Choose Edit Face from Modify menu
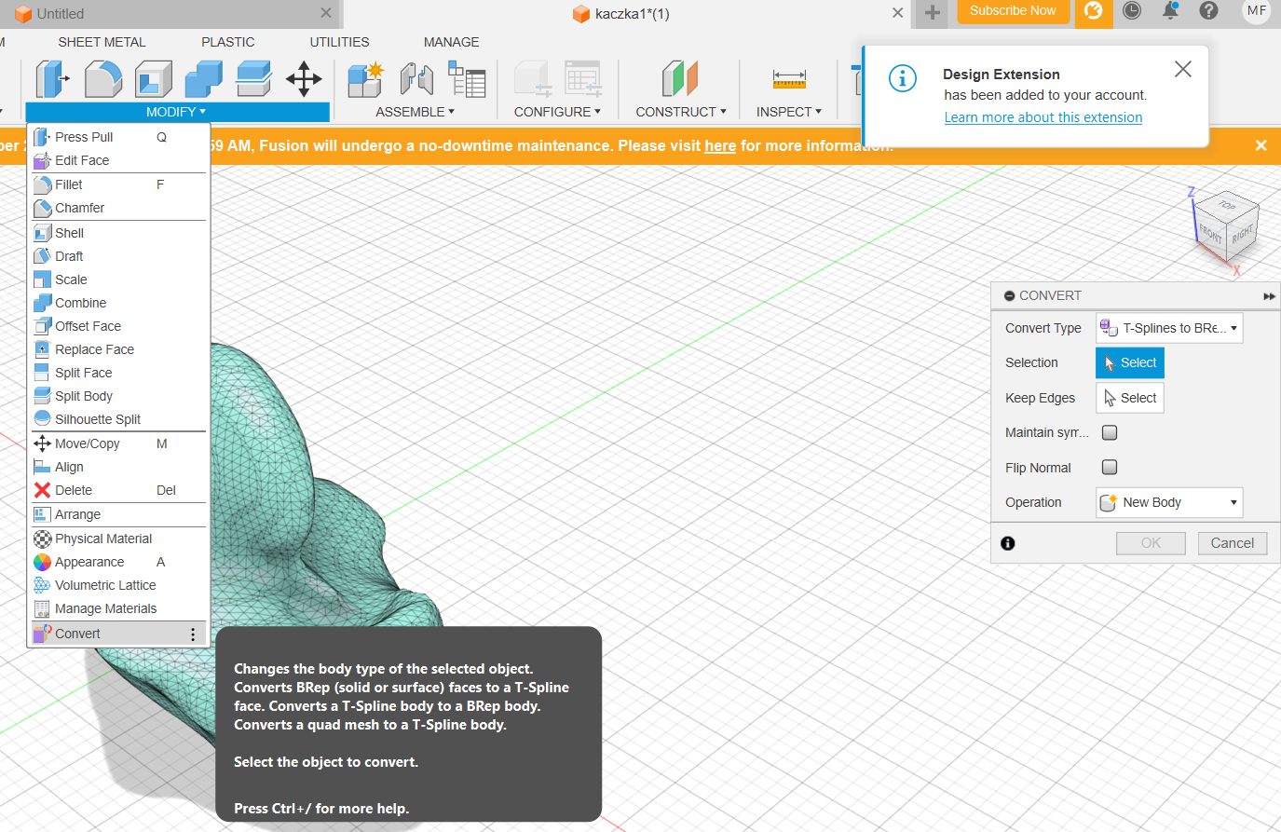The image size is (1281, 832). click(118, 160)
